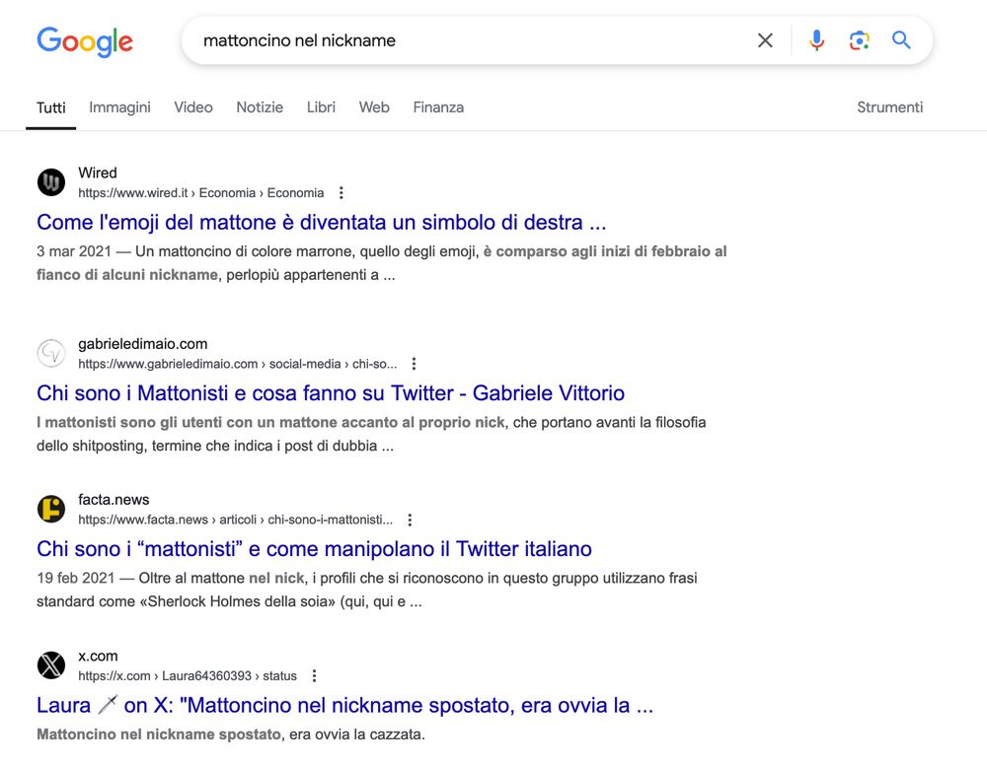The width and height of the screenshot is (987, 768).
Task: Open more options for facta.news result
Action: [x=410, y=520]
